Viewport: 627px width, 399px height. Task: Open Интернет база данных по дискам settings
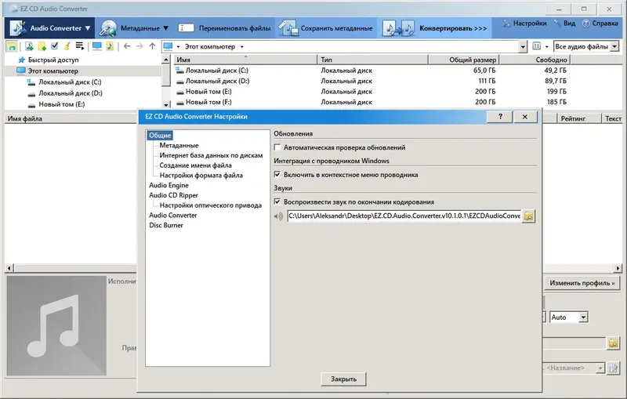tap(211, 155)
